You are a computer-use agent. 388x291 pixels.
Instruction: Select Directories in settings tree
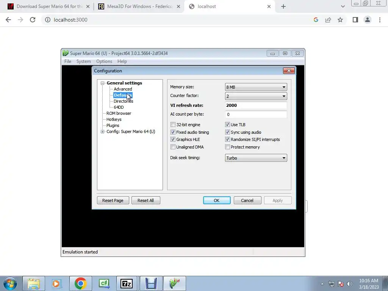(x=123, y=101)
